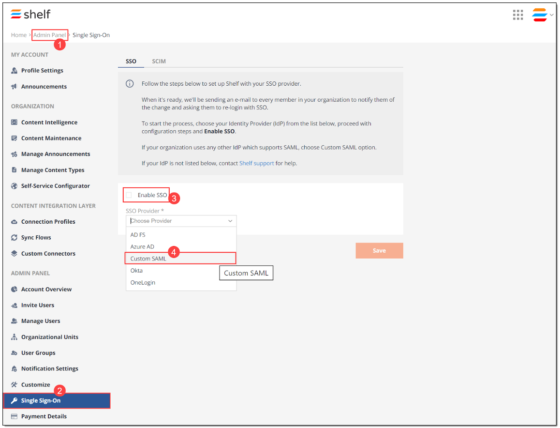Click the Manage Content Types document icon

tap(15, 170)
